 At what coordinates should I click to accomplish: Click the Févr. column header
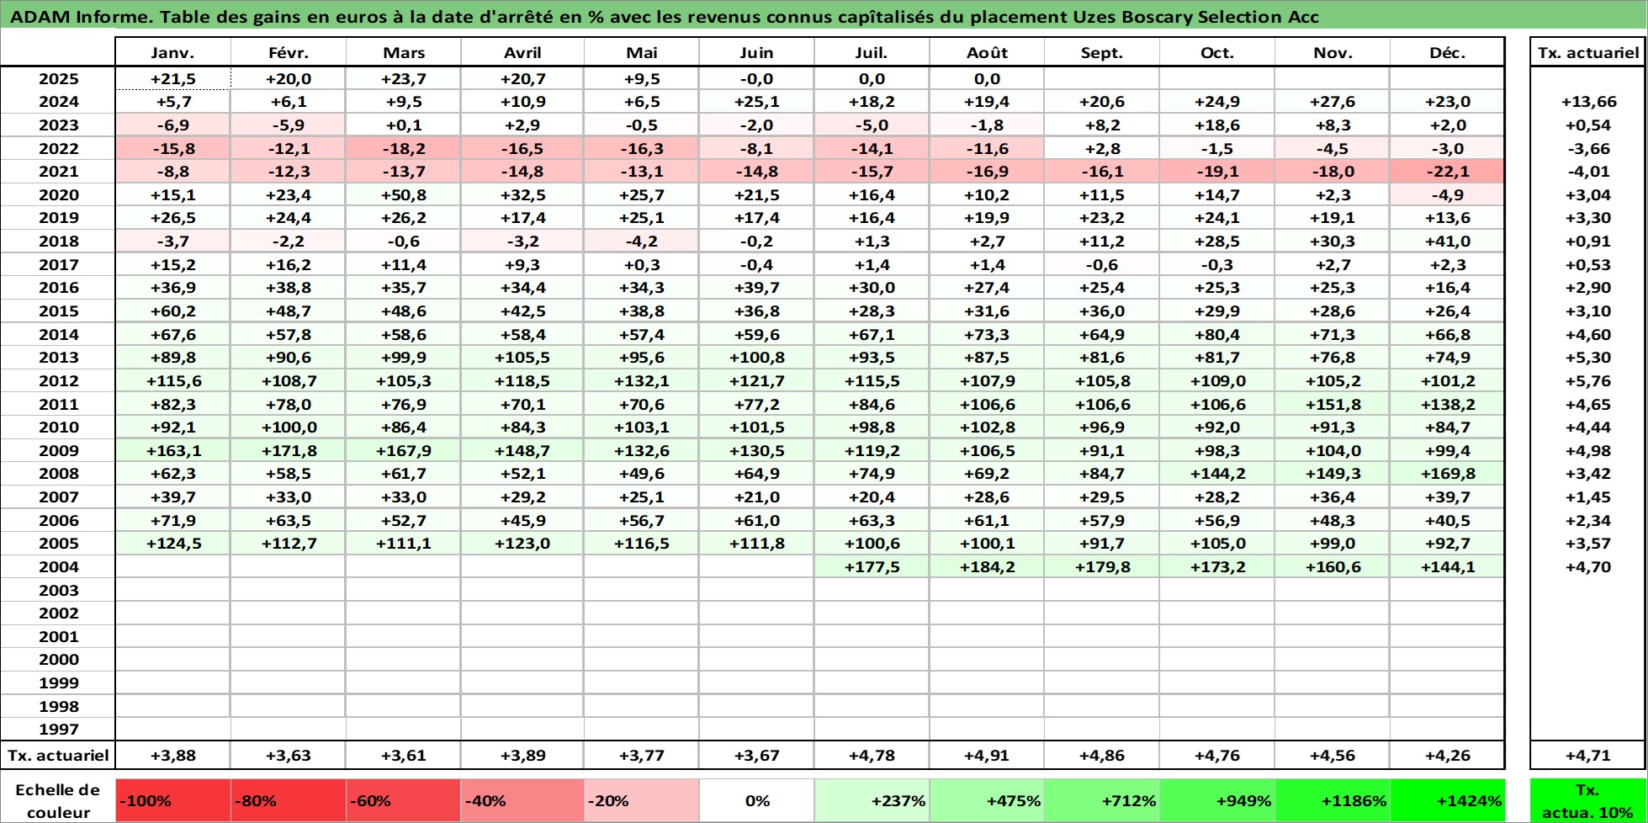point(289,52)
